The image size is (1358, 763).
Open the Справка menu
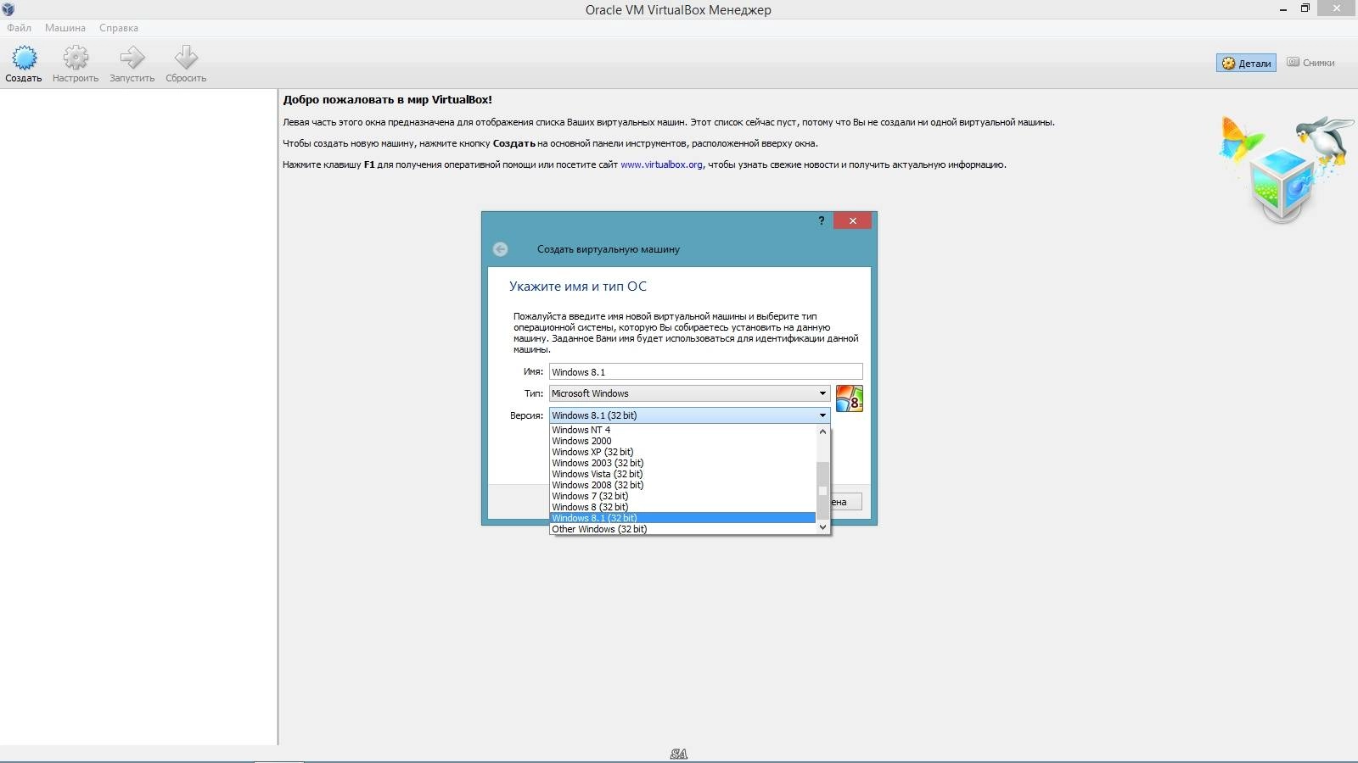click(x=119, y=28)
